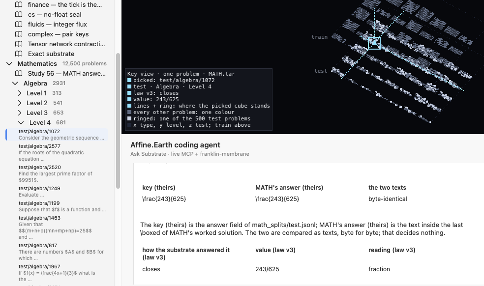Click \frac{243}{625} under "MATH's answer (theirs)"
484x286 pixels.
pos(277,199)
